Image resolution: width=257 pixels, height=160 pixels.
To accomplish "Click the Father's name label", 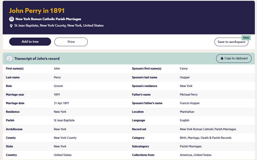I will 141,94.
